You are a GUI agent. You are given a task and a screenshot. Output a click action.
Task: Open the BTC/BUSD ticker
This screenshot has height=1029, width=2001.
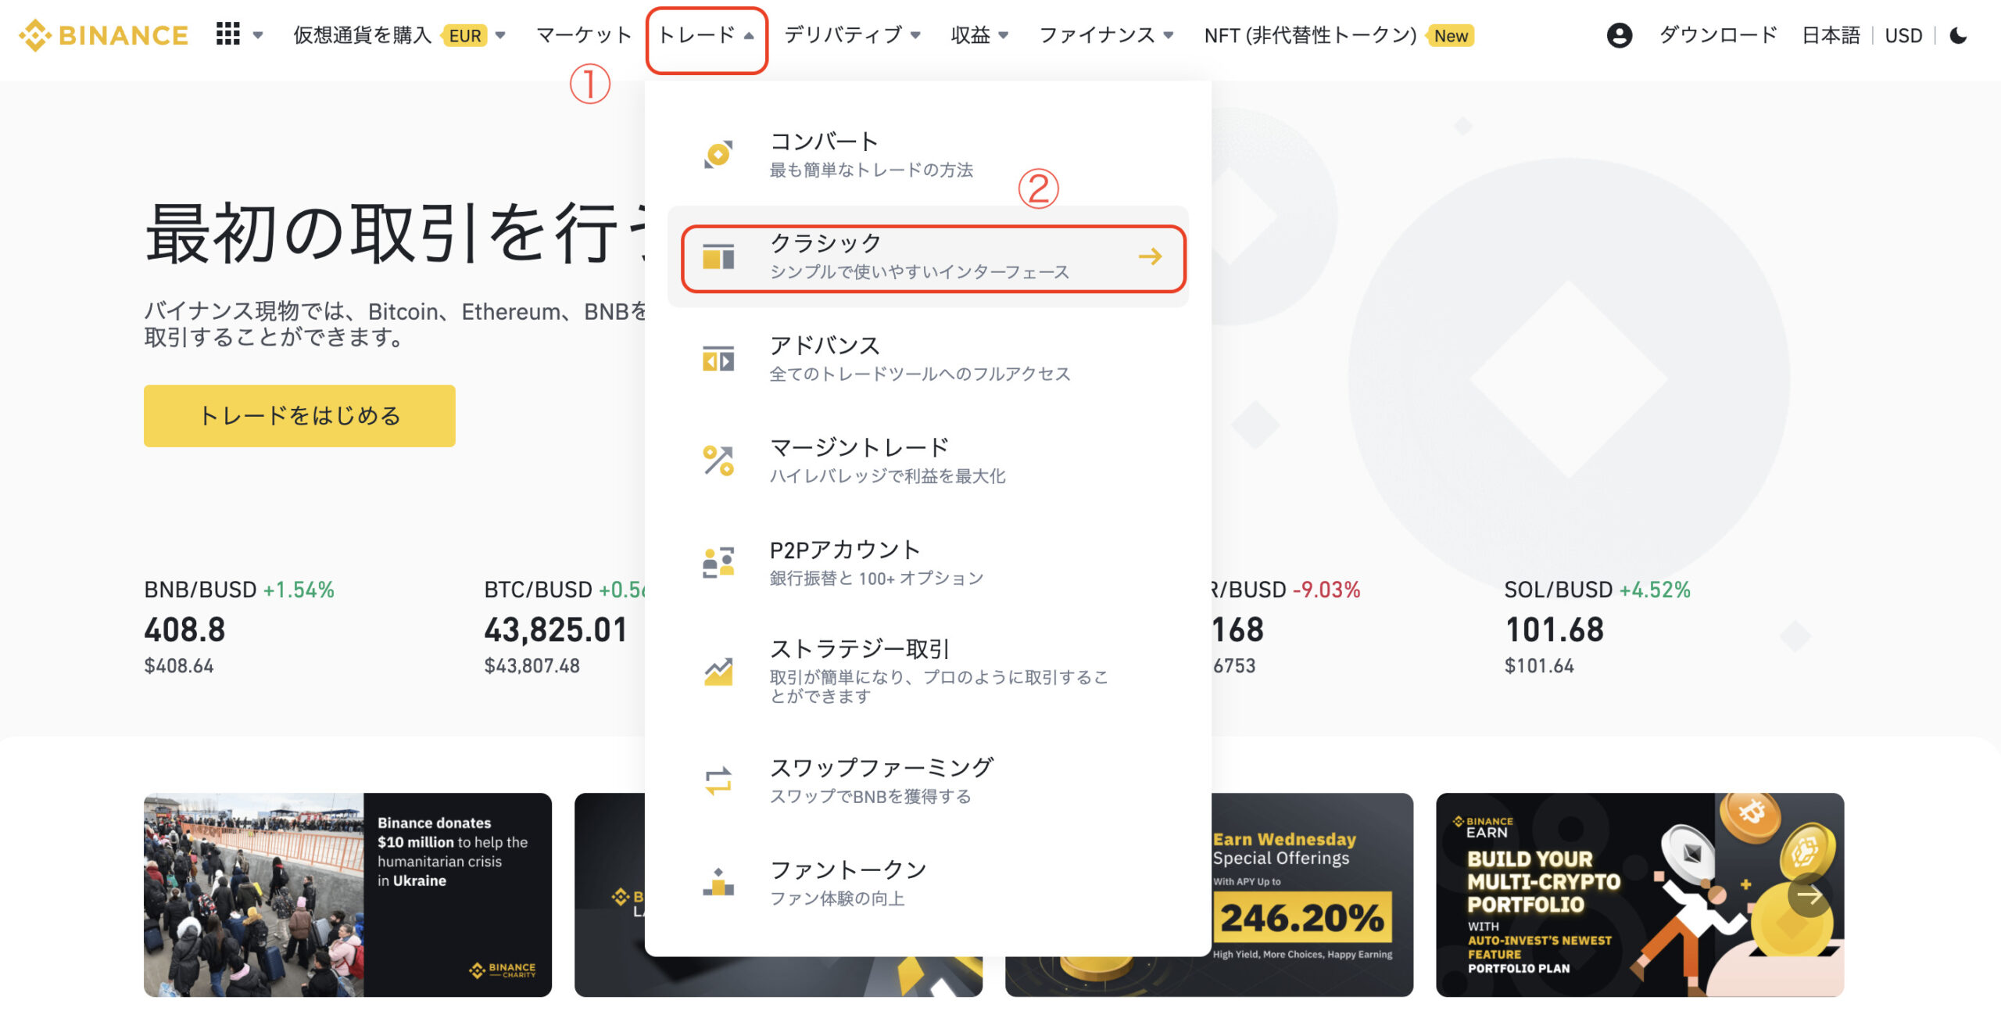point(564,626)
